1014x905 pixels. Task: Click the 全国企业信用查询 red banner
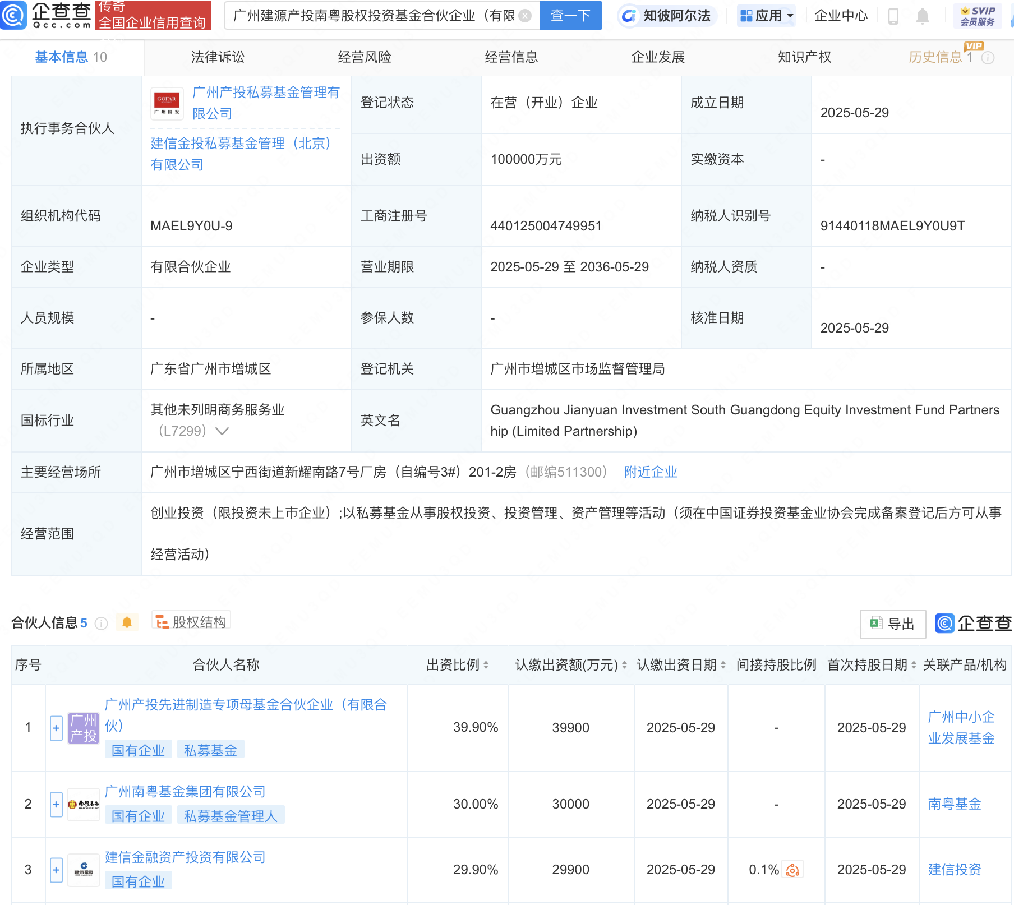[x=153, y=16]
